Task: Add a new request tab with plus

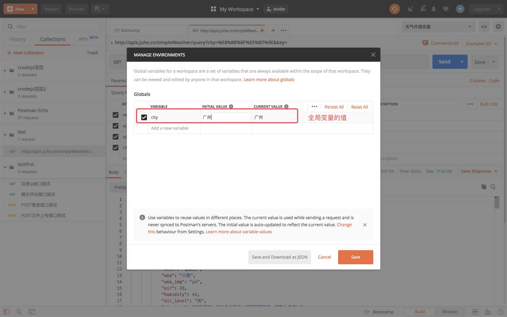Action: (273, 30)
